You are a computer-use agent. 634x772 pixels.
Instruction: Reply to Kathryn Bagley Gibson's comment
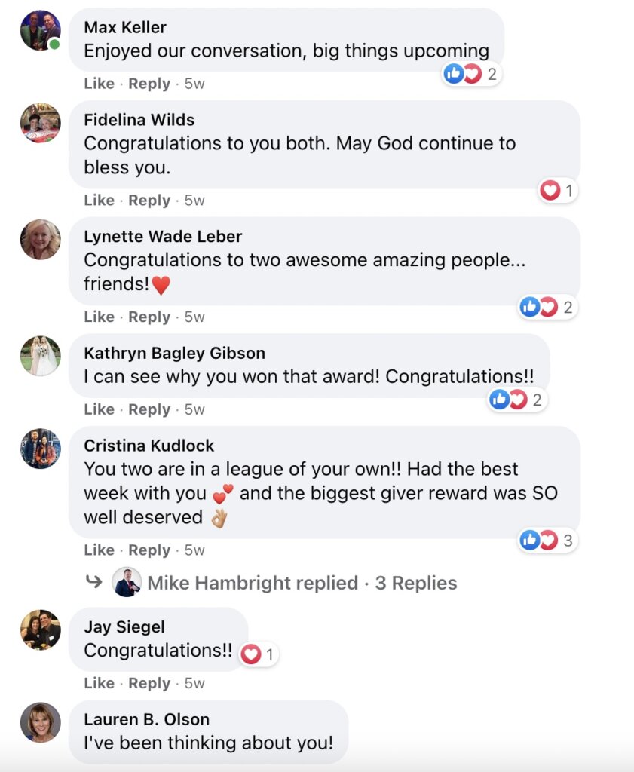coord(149,409)
